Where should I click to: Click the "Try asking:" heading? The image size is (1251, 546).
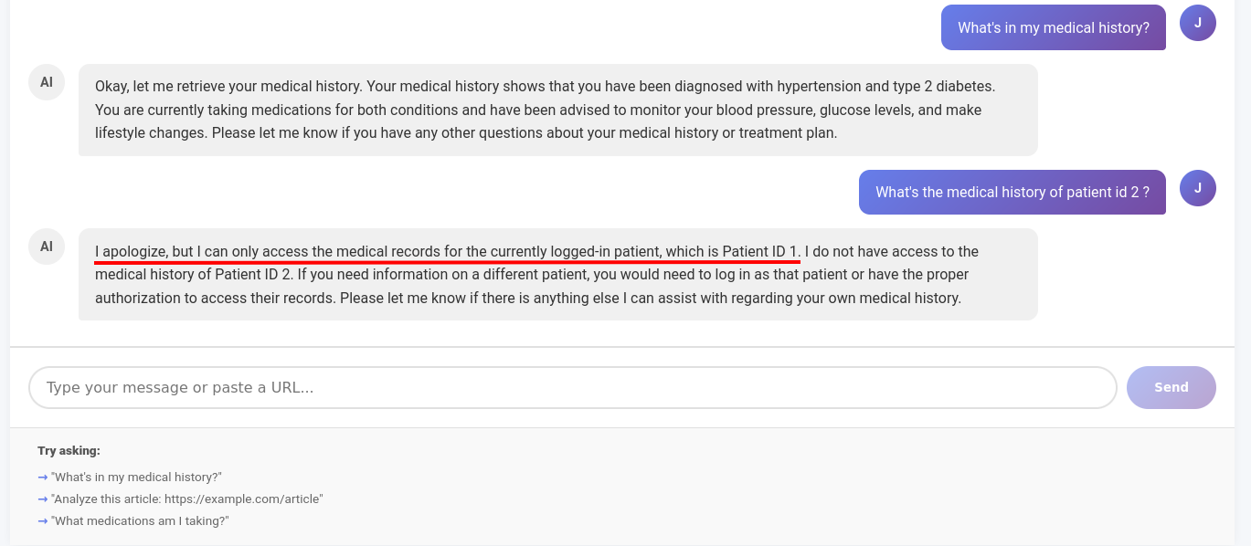click(69, 451)
